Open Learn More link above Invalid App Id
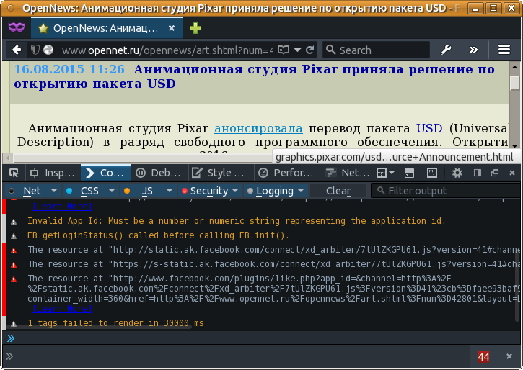The height and width of the screenshot is (370, 523). click(62, 207)
